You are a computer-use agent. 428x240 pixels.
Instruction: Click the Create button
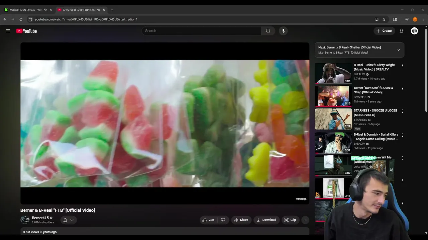384,31
